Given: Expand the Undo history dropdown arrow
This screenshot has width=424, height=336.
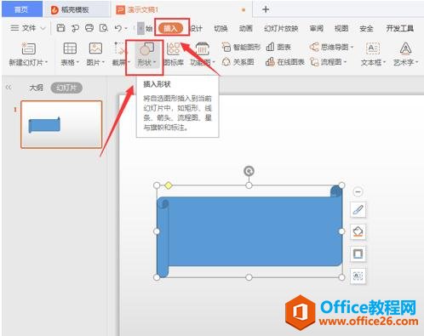Looking at the screenshot, I should pyautogui.click(x=126, y=28).
